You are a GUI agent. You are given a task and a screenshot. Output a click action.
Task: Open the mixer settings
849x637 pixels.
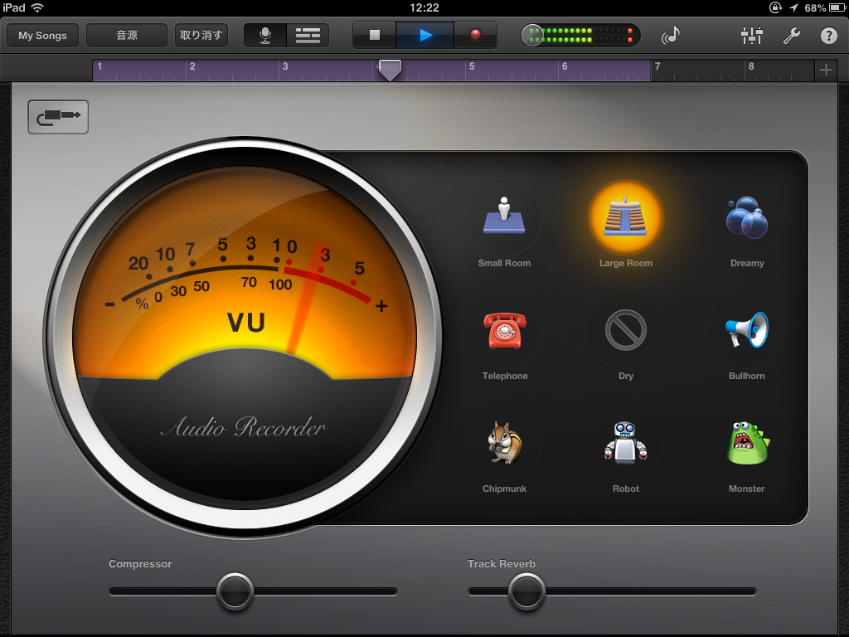(751, 35)
